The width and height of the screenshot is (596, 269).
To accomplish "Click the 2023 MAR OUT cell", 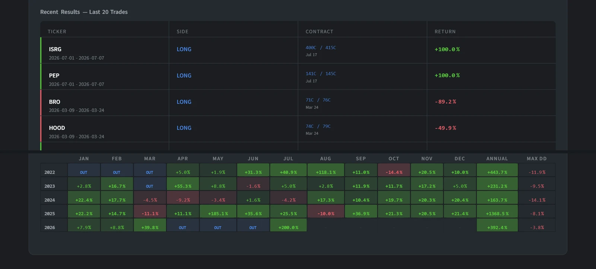I will (x=150, y=184).
